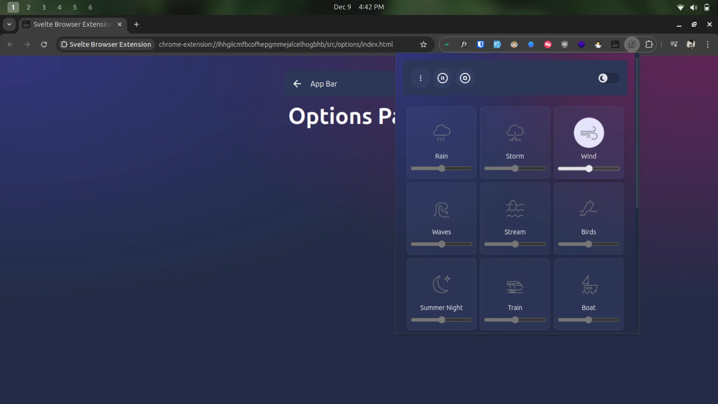Open the Bitwarden extension
This screenshot has width=718, height=404.
[x=481, y=45]
